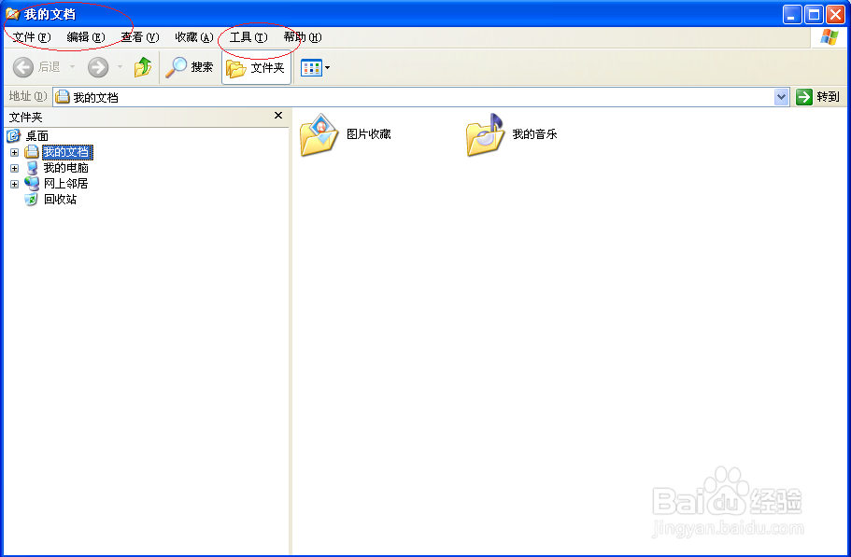Click the Back navigation arrow icon
851x557 pixels.
pyautogui.click(x=23, y=66)
